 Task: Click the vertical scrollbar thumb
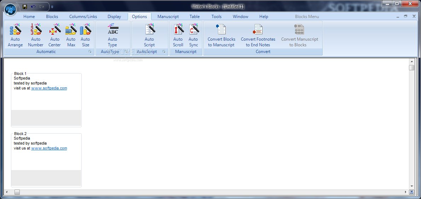pyautogui.click(x=411, y=68)
